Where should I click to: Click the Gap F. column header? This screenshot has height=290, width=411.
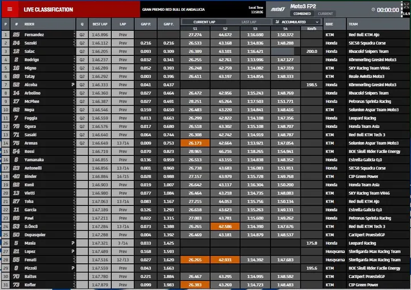(x=168, y=24)
